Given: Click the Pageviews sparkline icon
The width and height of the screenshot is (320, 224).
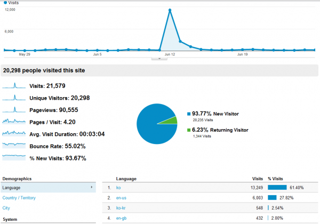Looking at the screenshot, I should click(14, 110).
